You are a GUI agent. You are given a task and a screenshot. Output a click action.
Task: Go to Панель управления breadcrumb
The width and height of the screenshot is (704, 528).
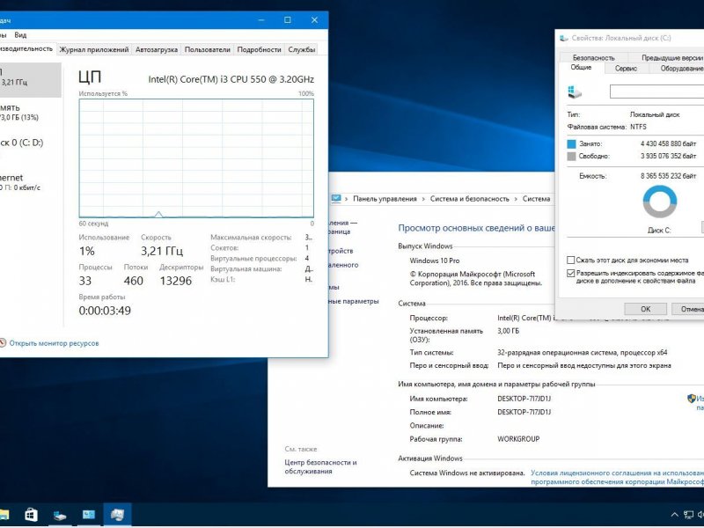[x=385, y=199]
